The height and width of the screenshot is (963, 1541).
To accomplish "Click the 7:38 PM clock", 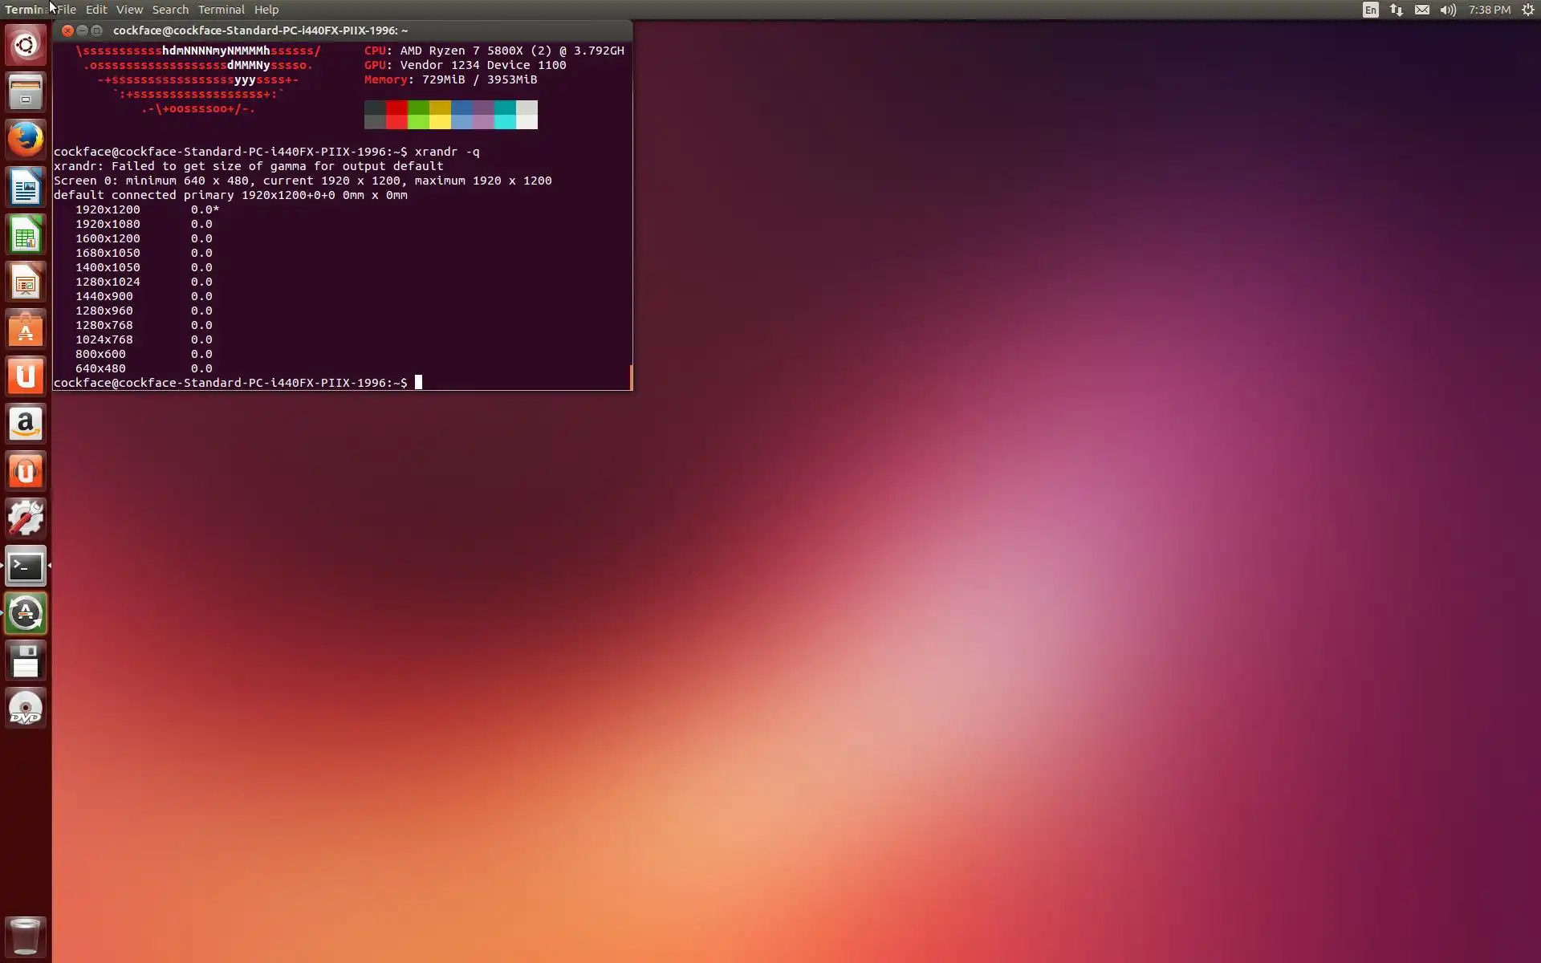I will tap(1490, 10).
